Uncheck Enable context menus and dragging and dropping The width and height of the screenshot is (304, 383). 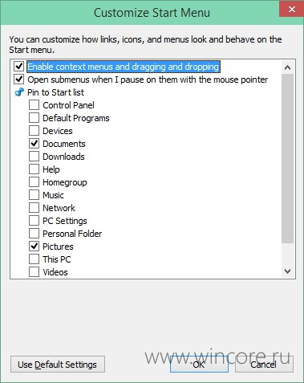tap(19, 67)
